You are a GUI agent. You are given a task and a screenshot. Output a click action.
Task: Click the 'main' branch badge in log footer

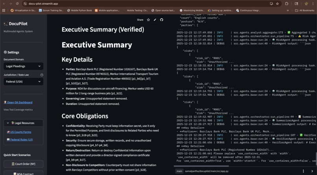coord(179,171)
